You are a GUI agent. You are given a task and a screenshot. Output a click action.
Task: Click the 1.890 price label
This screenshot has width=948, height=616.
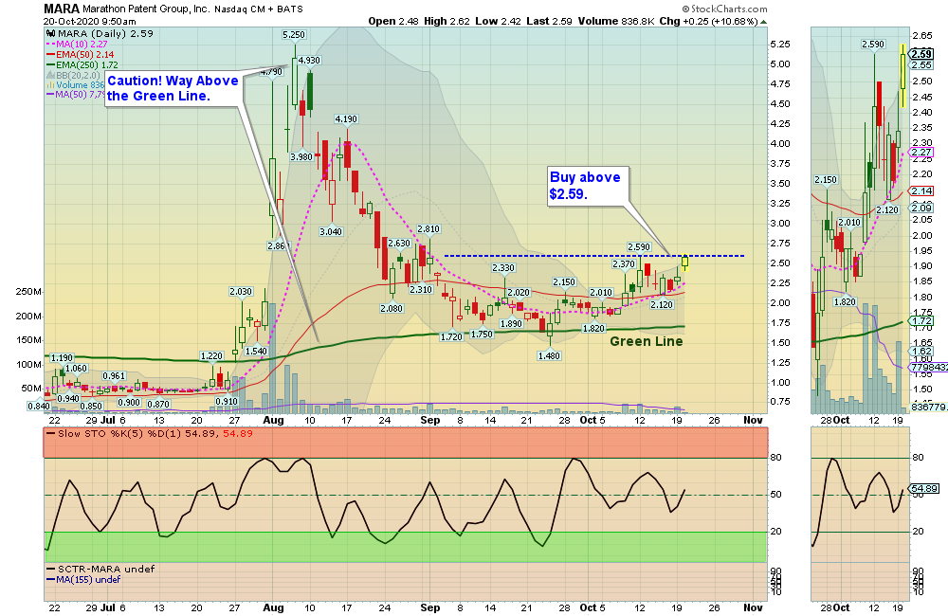[x=511, y=324]
